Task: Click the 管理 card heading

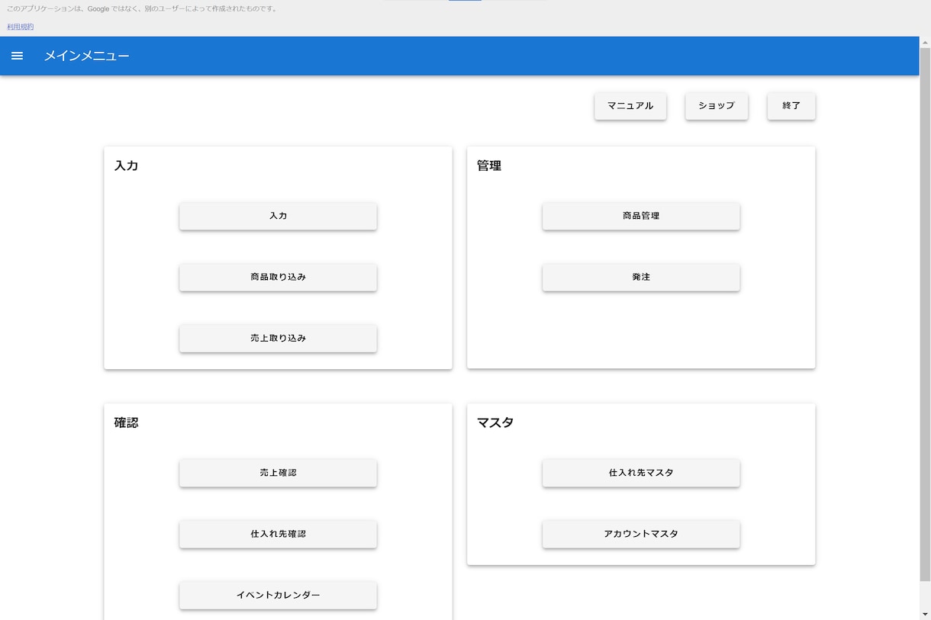Action: click(489, 165)
